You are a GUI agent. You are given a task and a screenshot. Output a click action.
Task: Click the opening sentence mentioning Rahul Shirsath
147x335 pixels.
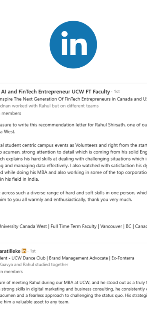point(73,125)
